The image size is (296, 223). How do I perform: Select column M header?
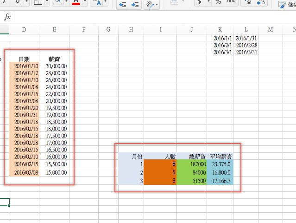click(271, 30)
